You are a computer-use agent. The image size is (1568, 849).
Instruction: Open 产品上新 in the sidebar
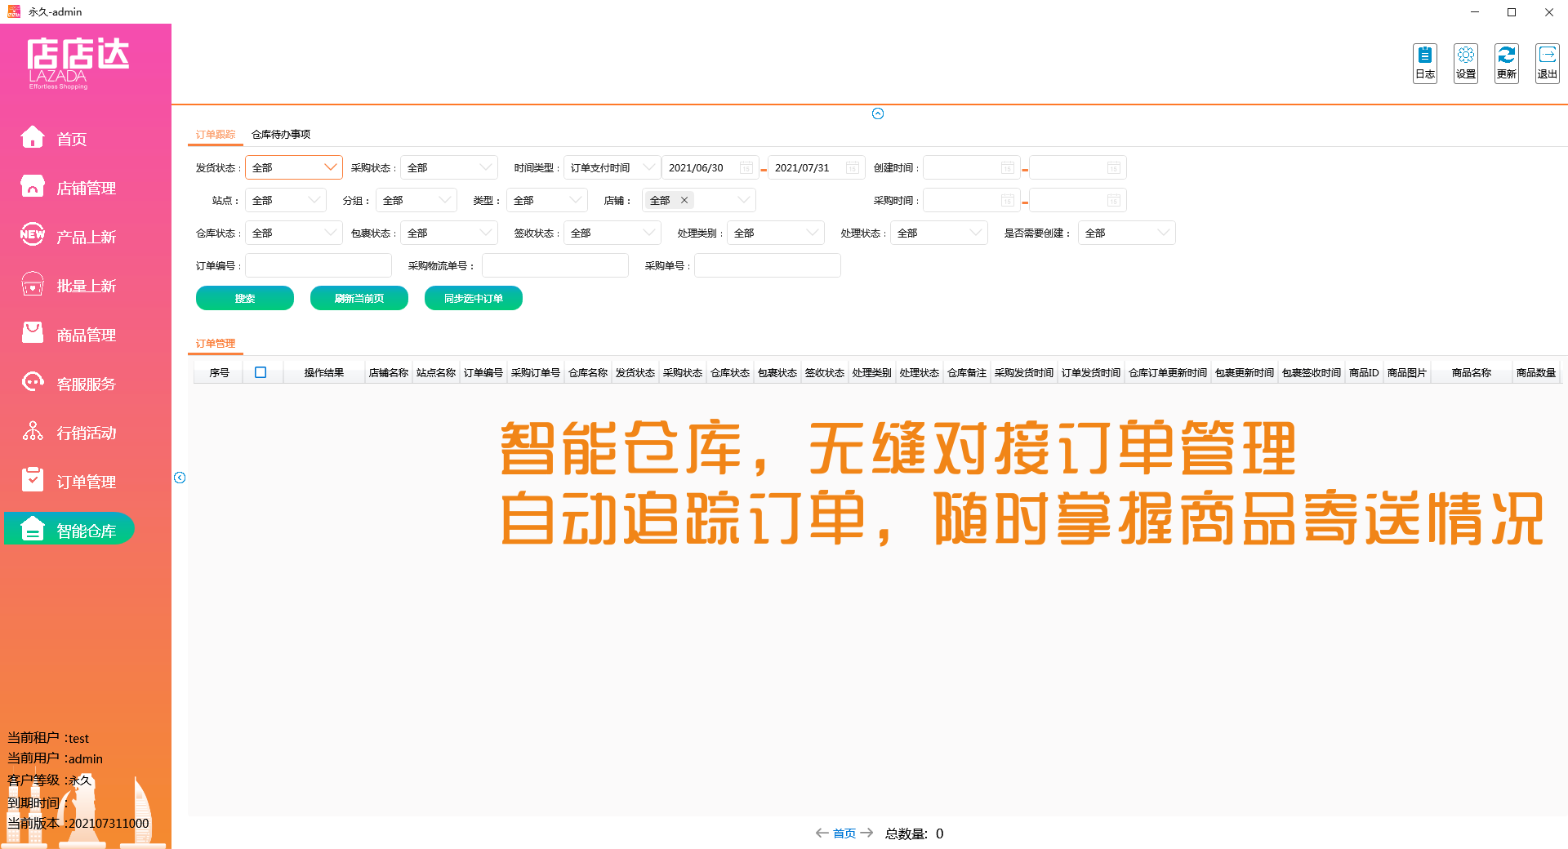[69, 237]
